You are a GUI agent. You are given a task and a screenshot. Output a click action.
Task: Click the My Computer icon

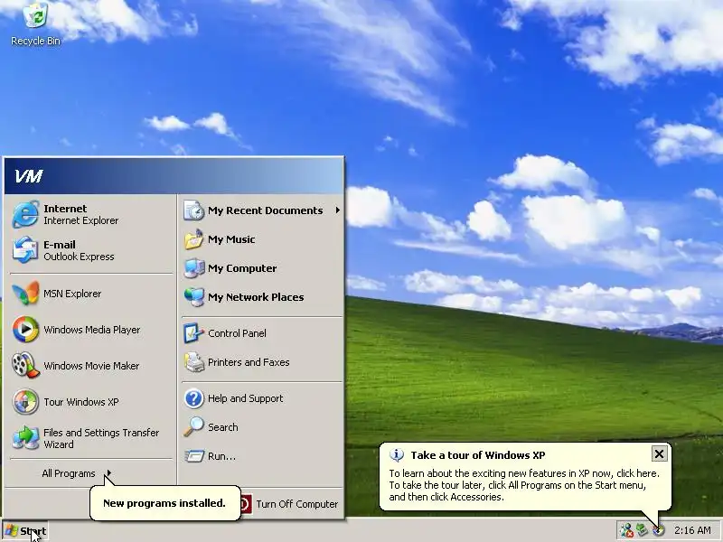[193, 268]
